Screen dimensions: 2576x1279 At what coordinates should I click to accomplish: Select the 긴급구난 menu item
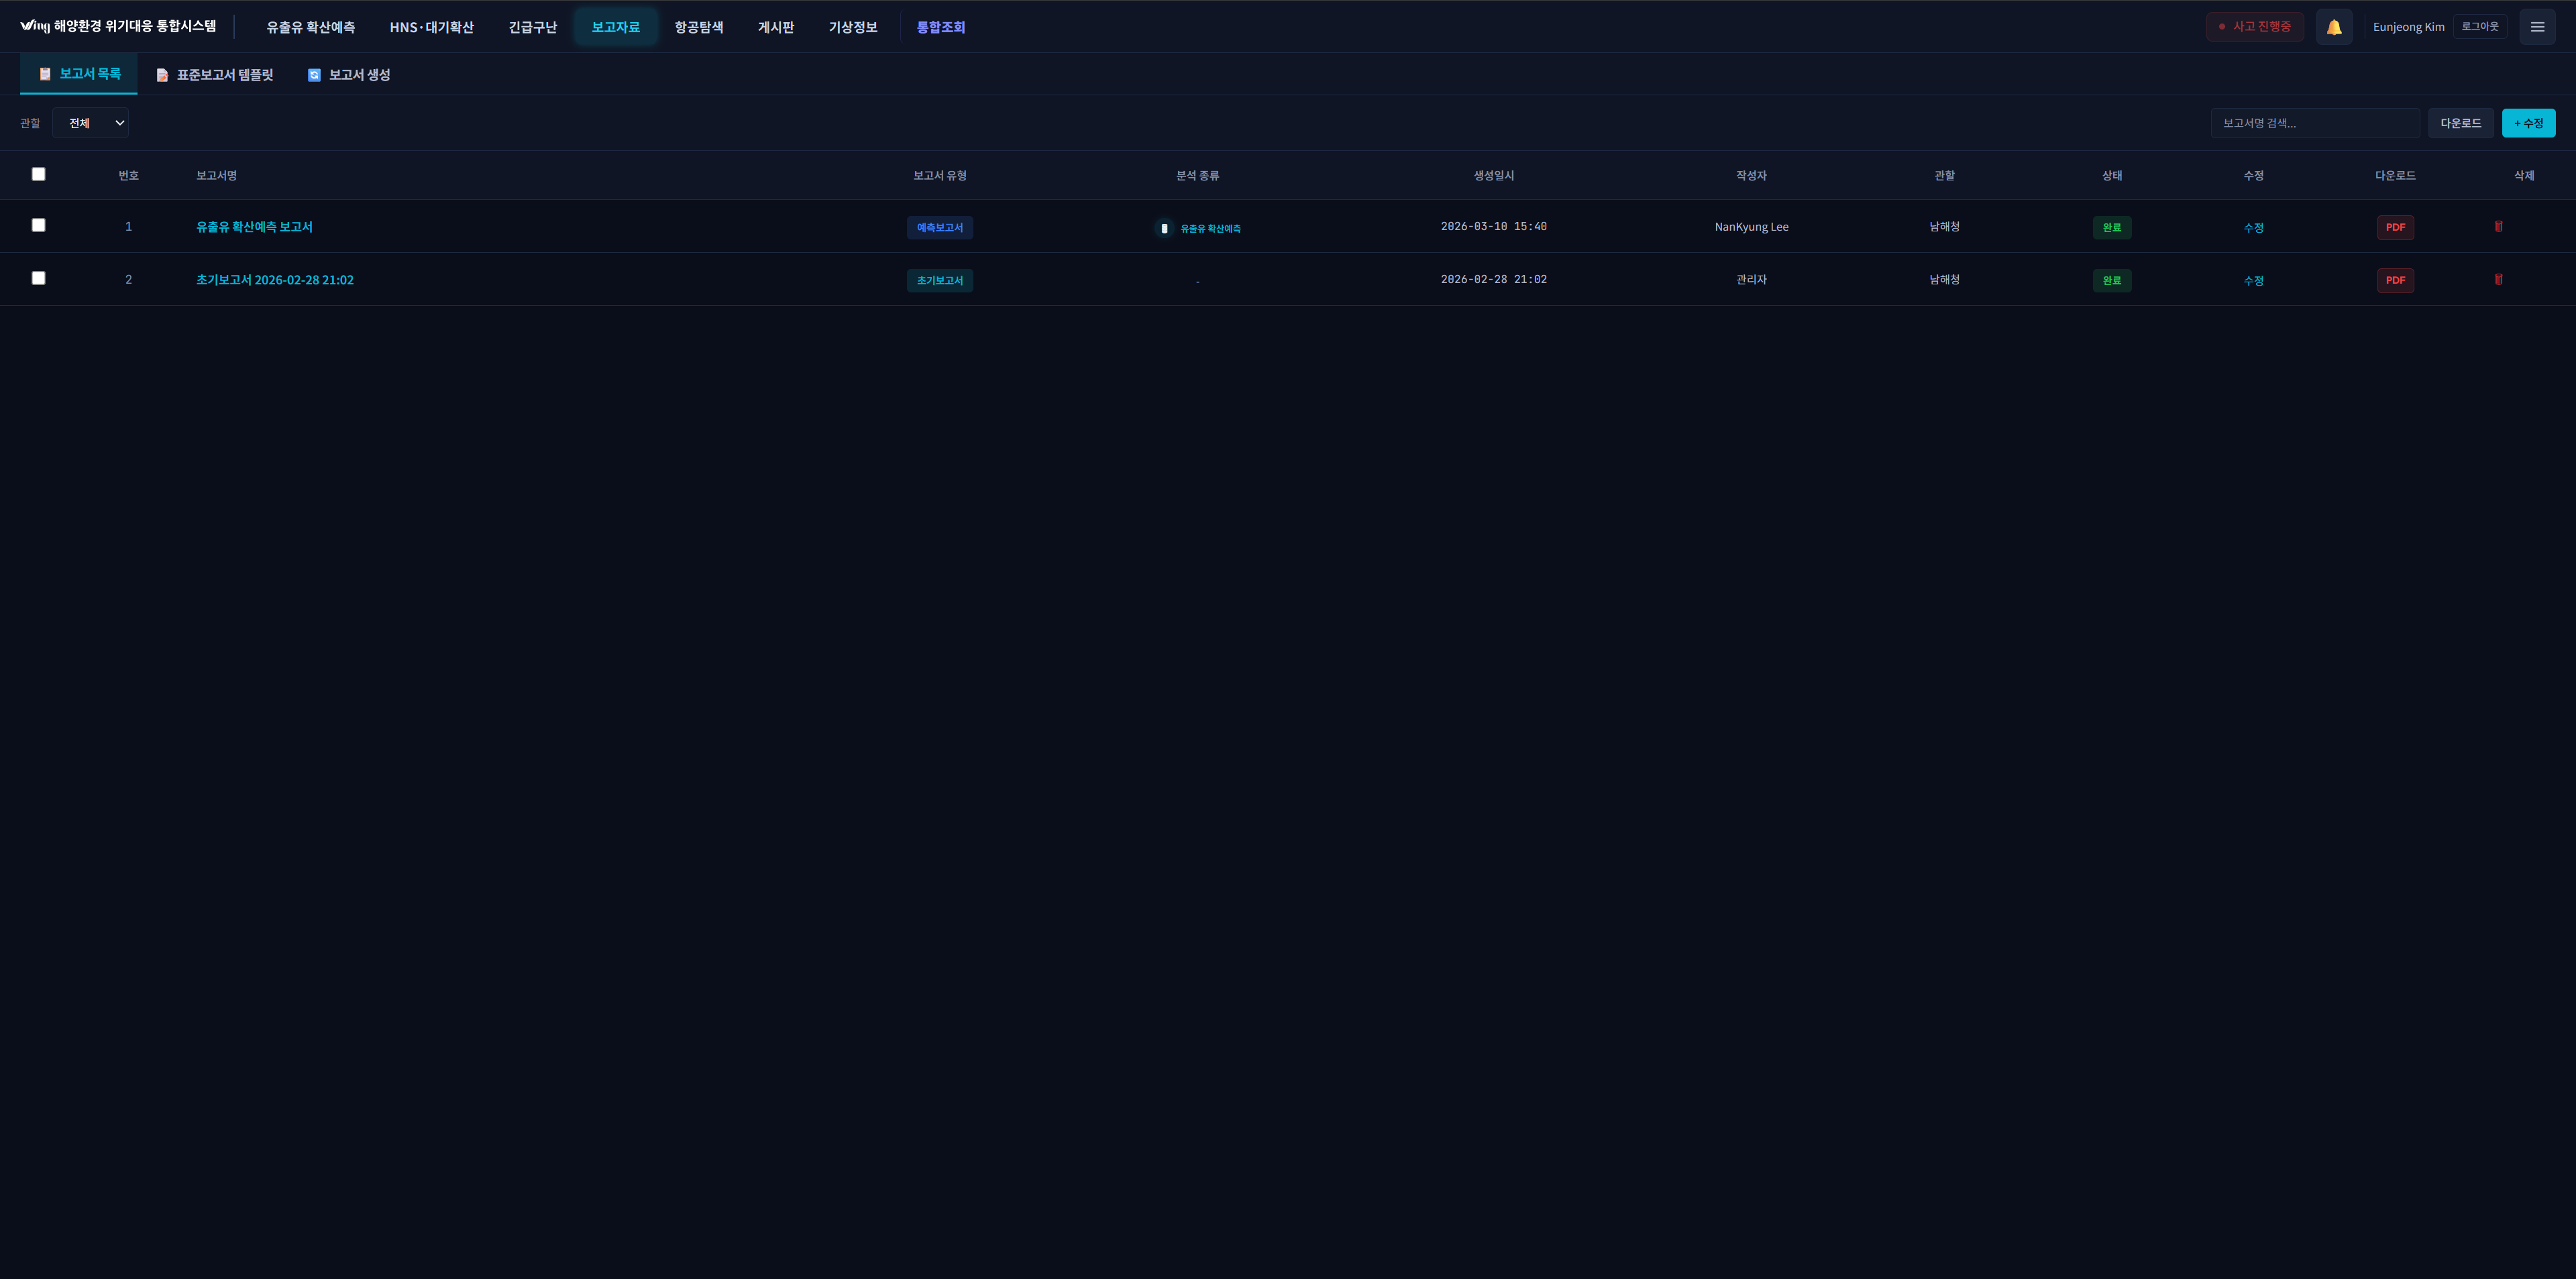click(x=532, y=27)
